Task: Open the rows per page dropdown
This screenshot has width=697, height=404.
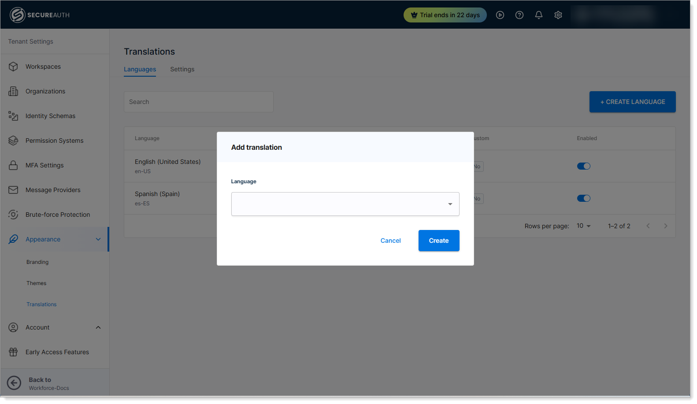Action: click(583, 226)
